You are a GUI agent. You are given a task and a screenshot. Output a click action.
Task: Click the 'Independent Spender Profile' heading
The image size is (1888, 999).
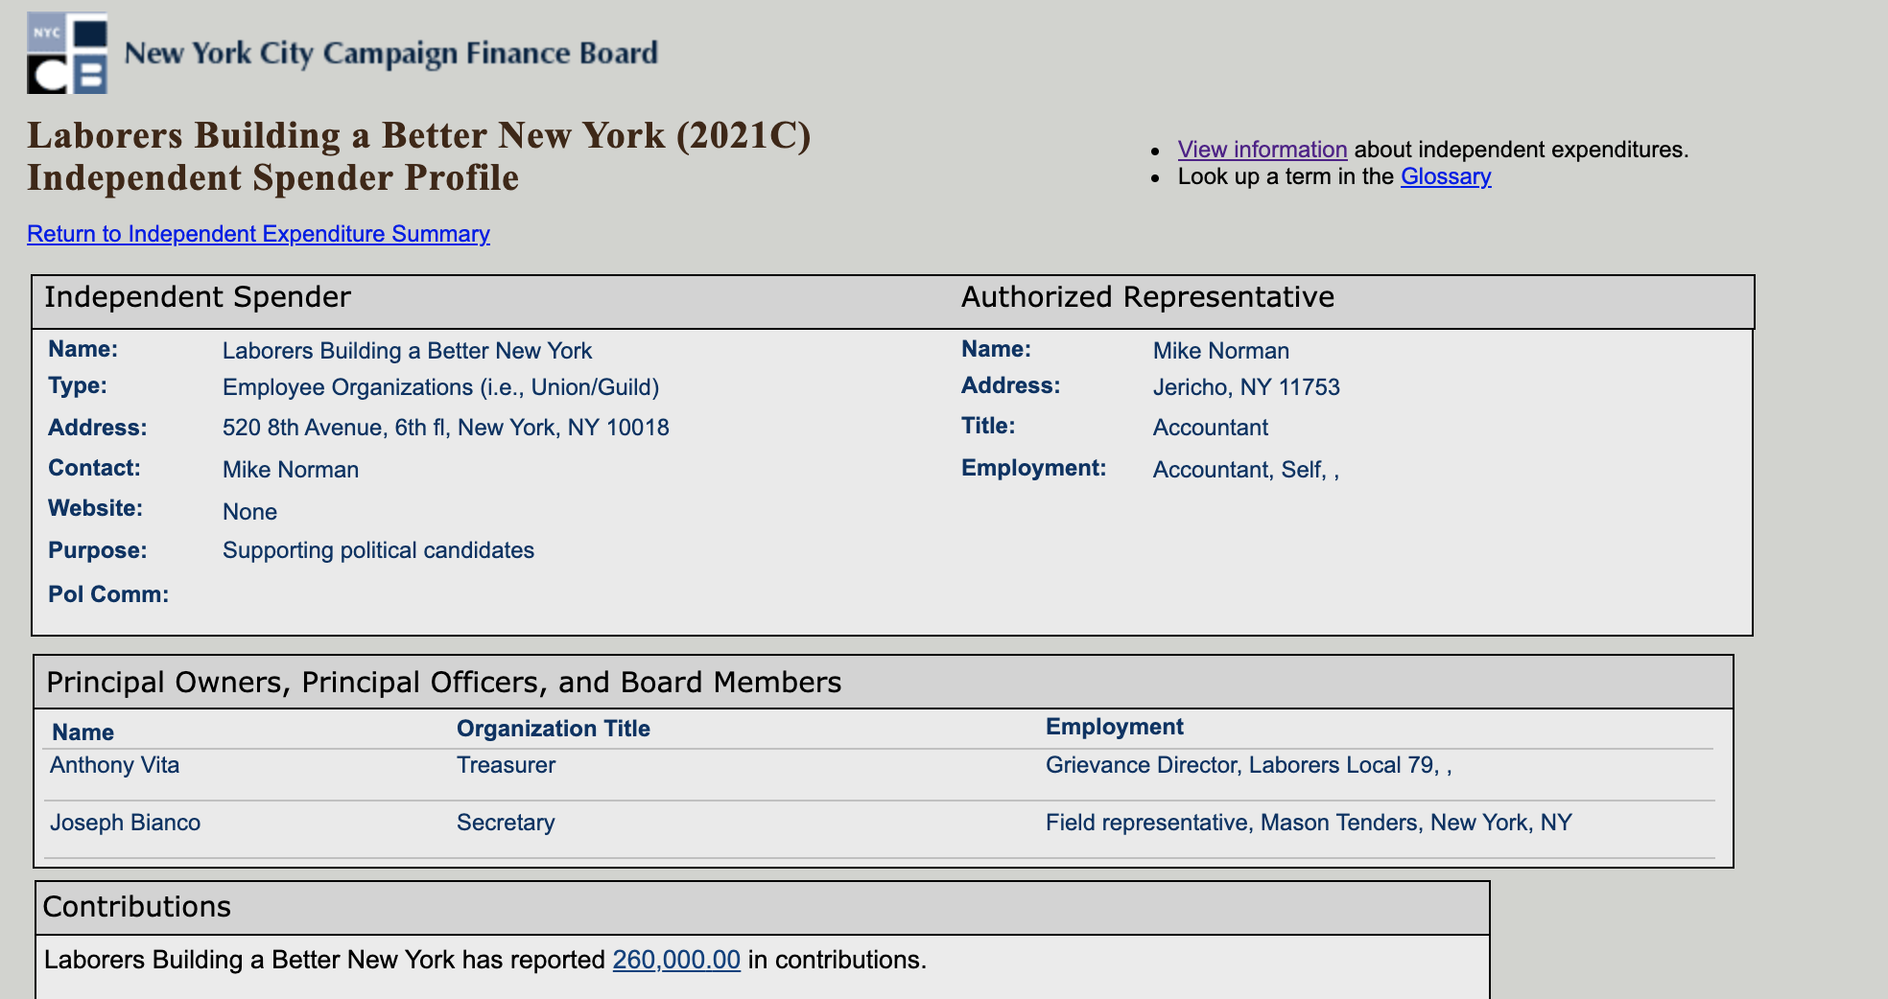pos(272,178)
